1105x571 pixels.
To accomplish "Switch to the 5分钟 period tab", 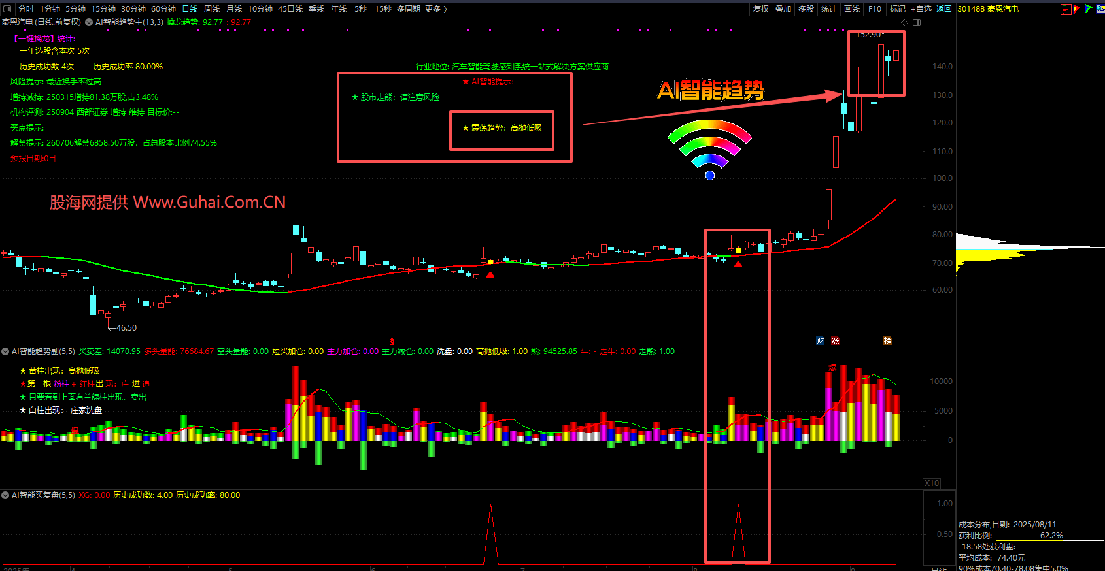I will (76, 9).
